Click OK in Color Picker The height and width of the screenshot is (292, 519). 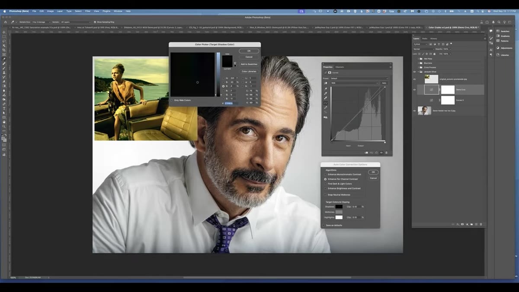point(249,51)
